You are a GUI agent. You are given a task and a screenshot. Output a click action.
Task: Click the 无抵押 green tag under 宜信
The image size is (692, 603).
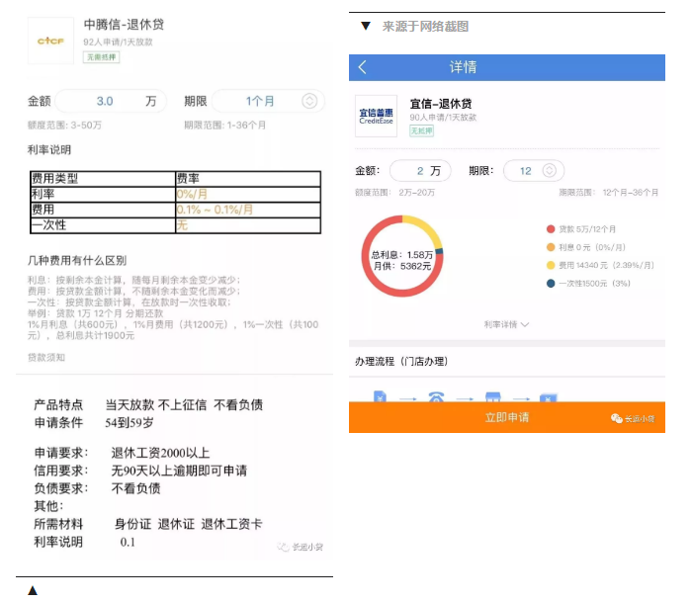click(x=421, y=130)
